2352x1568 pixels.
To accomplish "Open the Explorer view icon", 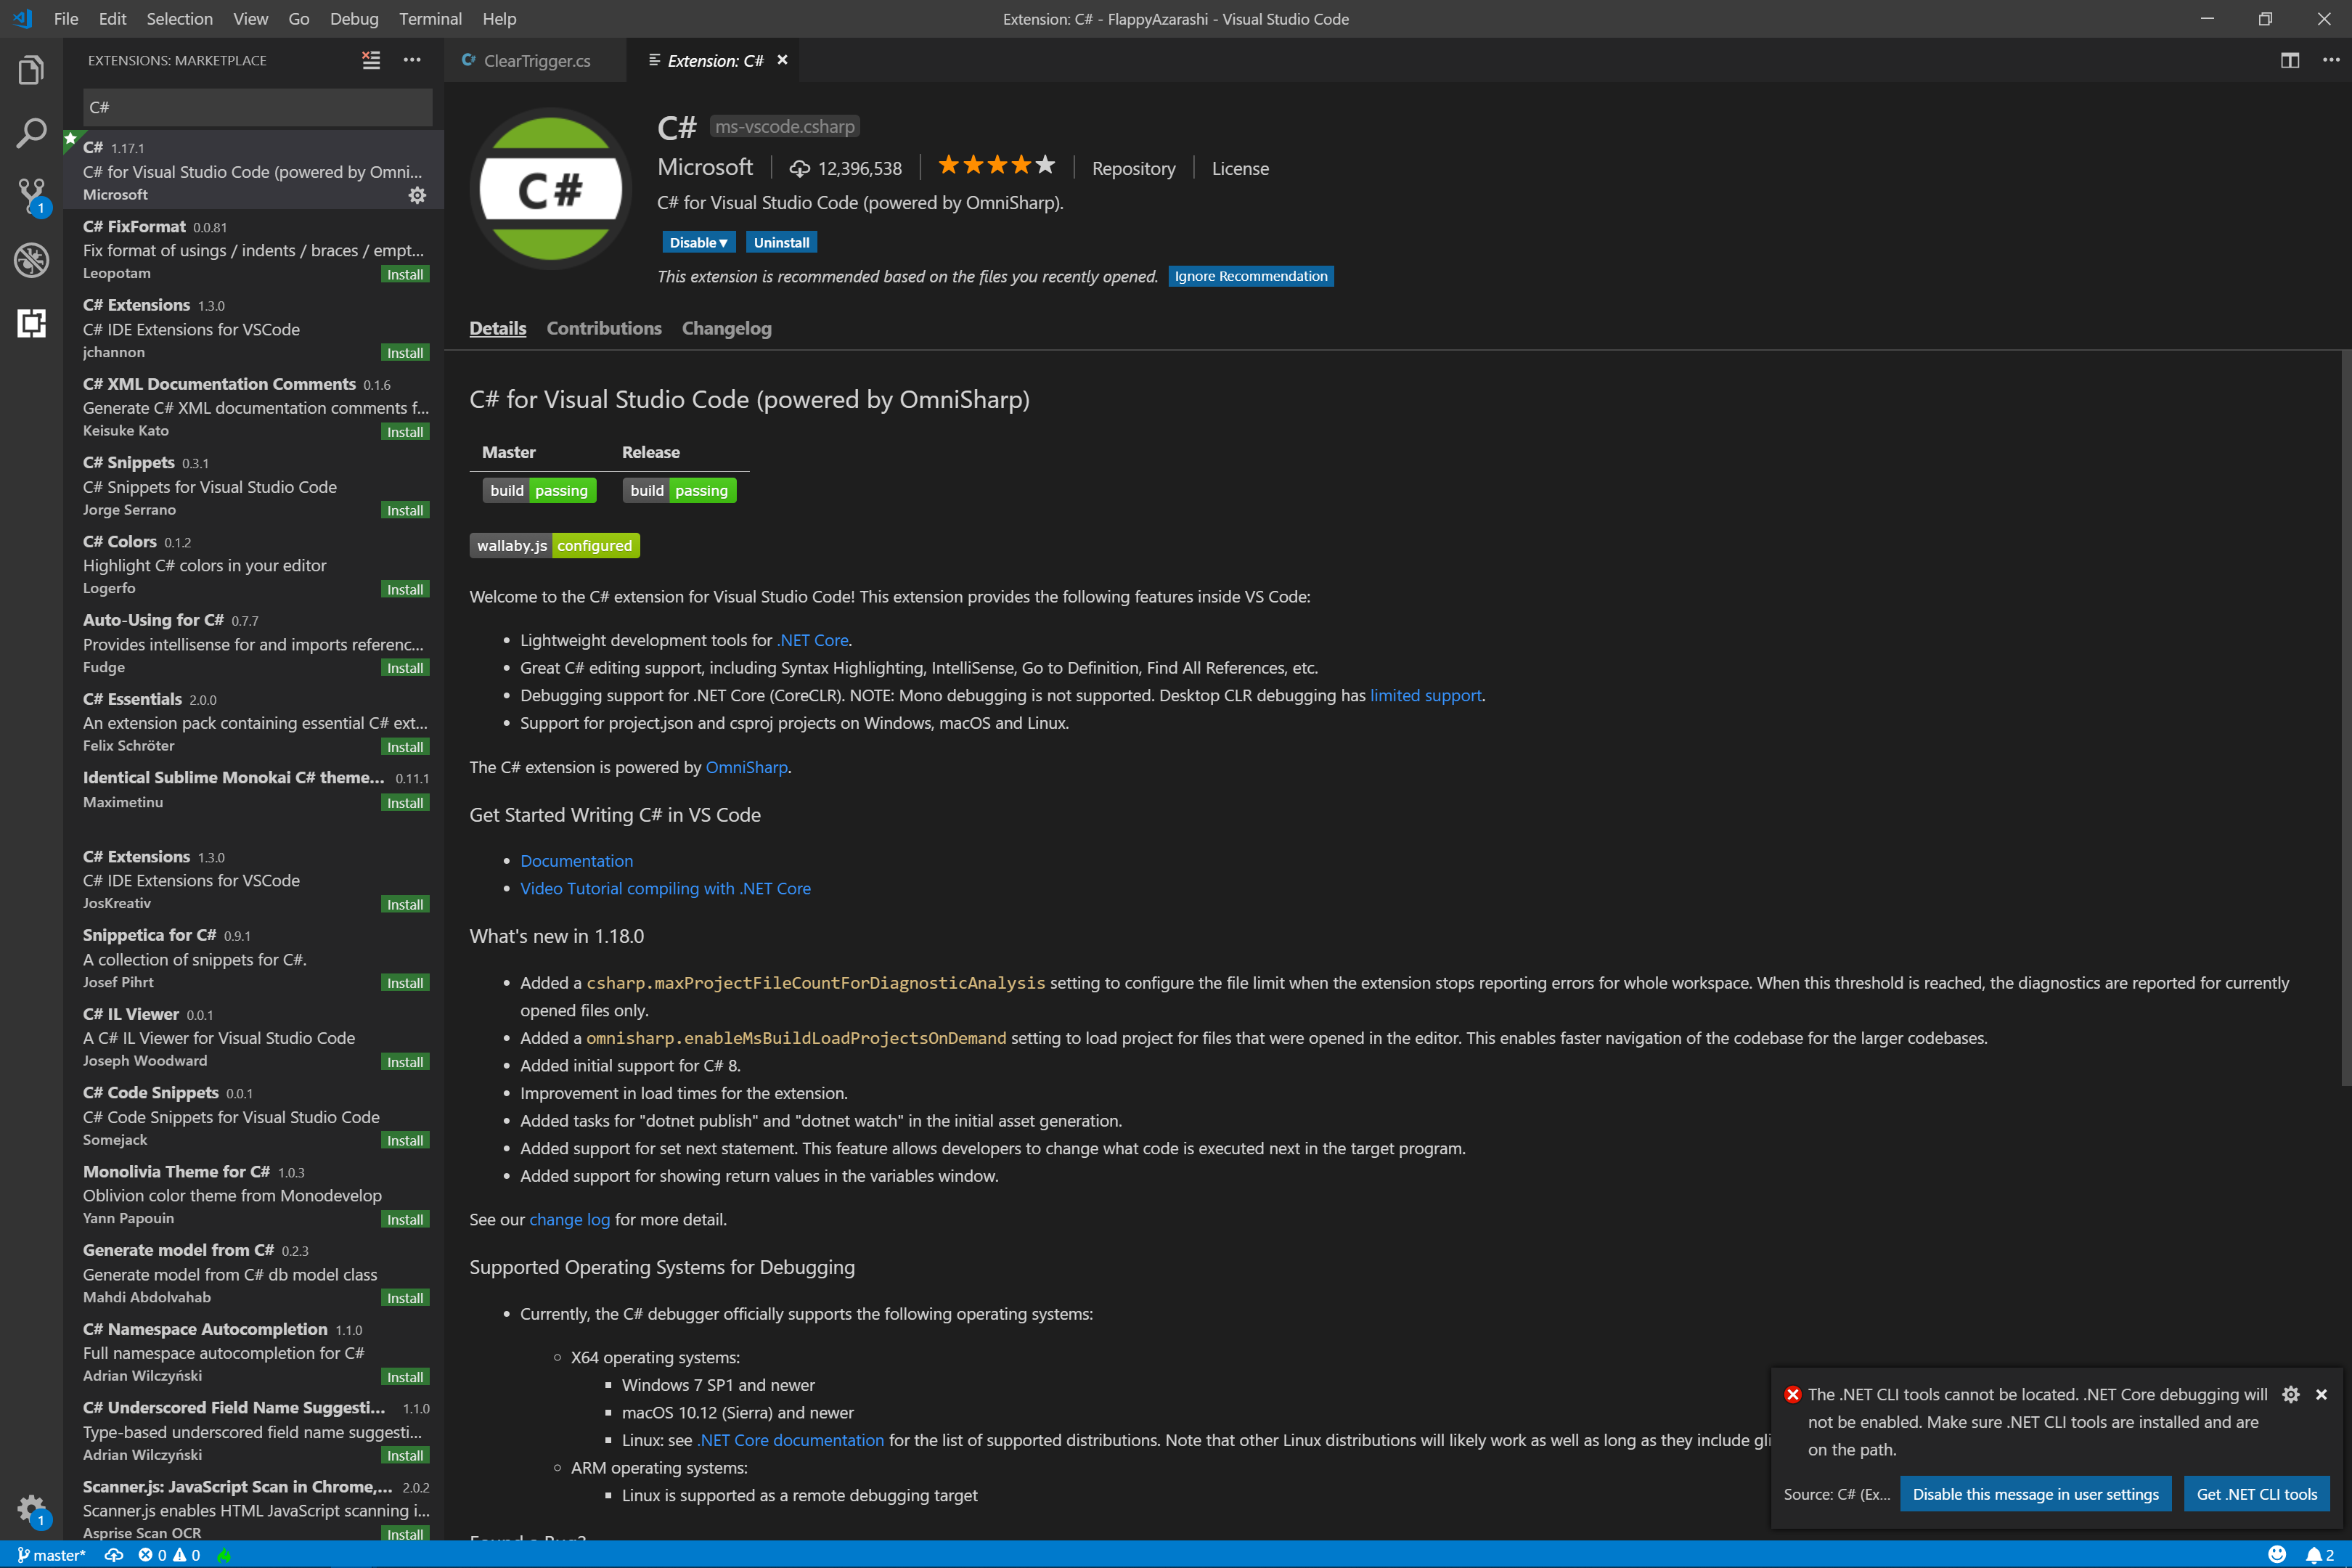I will coord(31,71).
